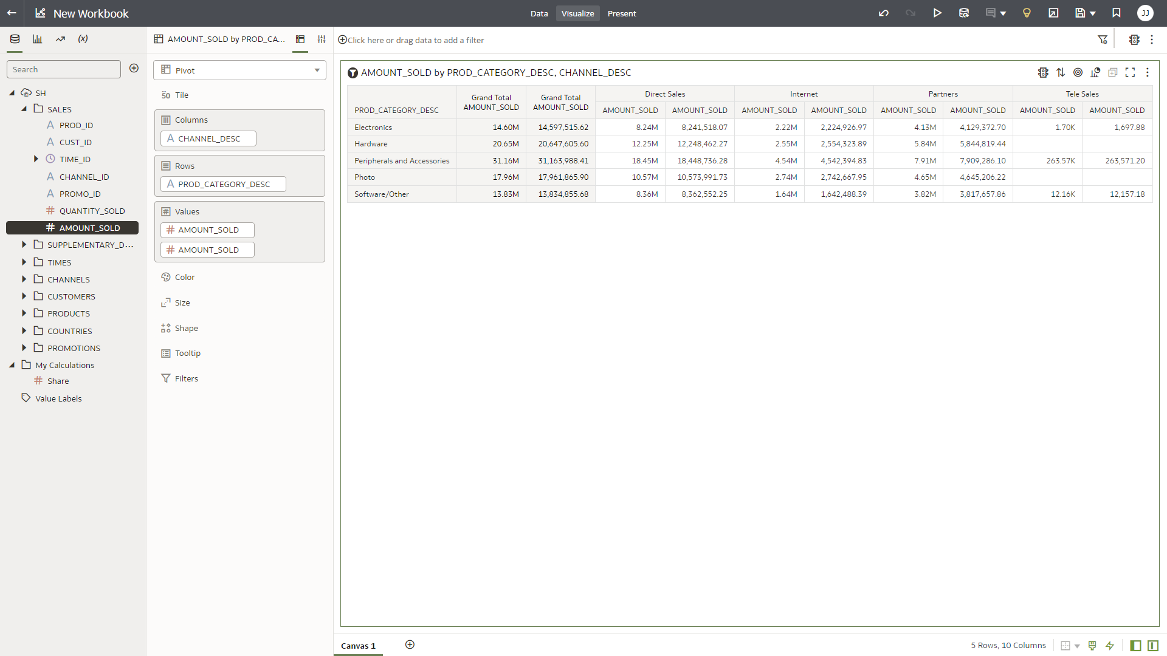Toggle the grammar panel visibility button
1167x656 pixels.
point(1153,646)
